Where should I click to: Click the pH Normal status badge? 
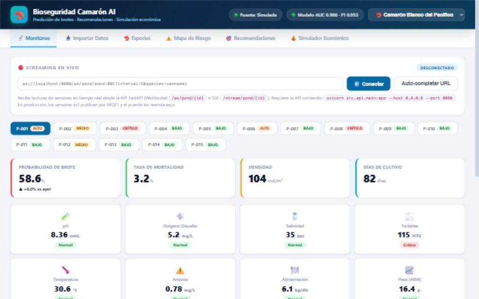[x=65, y=245]
